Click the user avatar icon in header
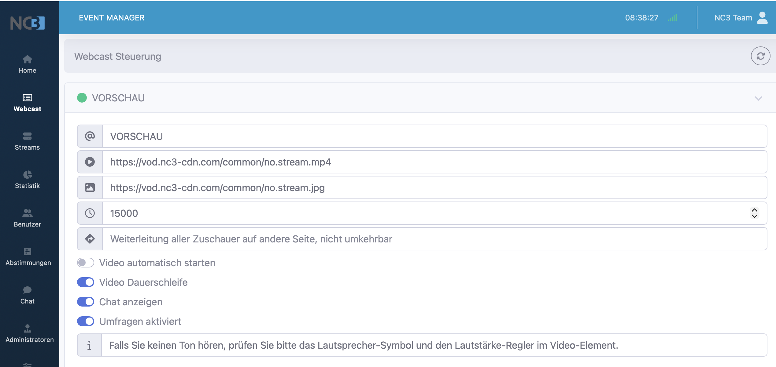The width and height of the screenshot is (776, 367). tap(762, 17)
